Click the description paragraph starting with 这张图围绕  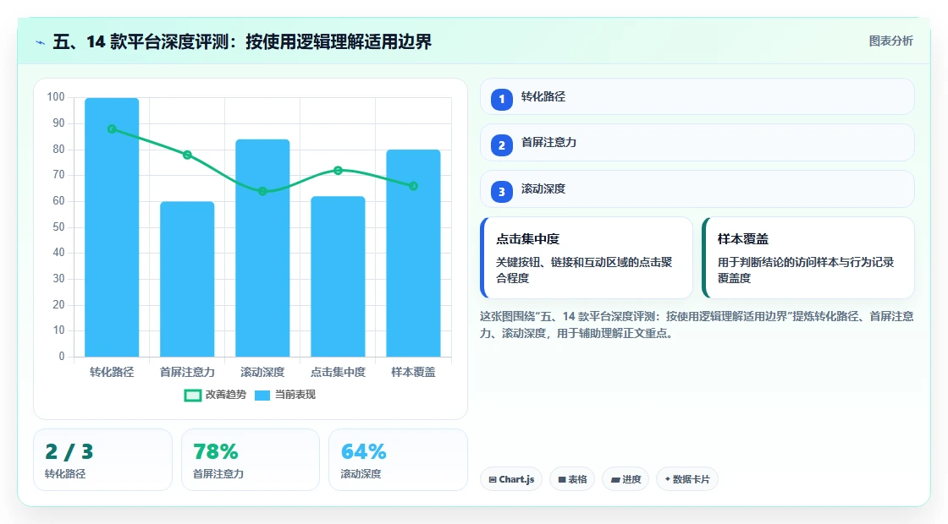(697, 325)
